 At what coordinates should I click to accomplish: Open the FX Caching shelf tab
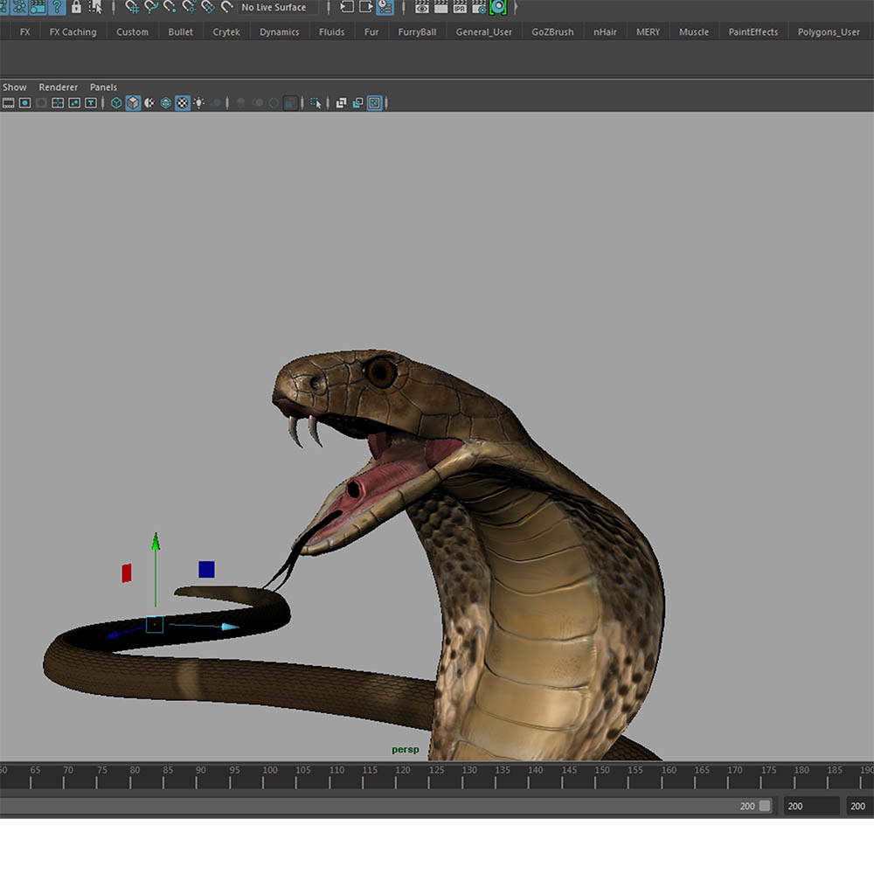tap(73, 31)
